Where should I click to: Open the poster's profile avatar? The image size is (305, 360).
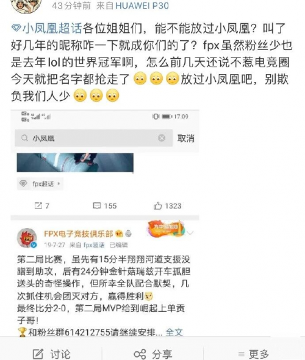pos(26,6)
